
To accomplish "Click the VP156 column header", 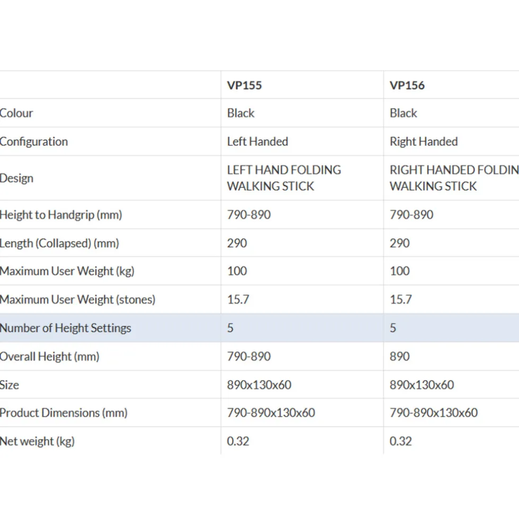I will point(407,85).
